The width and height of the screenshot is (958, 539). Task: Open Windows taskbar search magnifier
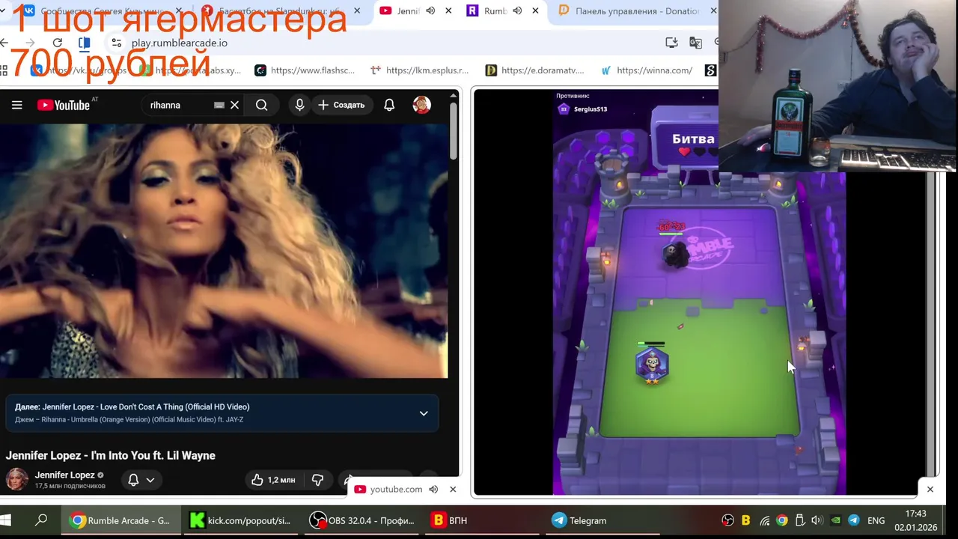[42, 520]
